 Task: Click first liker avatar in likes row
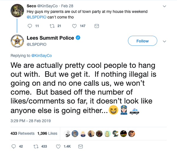pos(68,133)
